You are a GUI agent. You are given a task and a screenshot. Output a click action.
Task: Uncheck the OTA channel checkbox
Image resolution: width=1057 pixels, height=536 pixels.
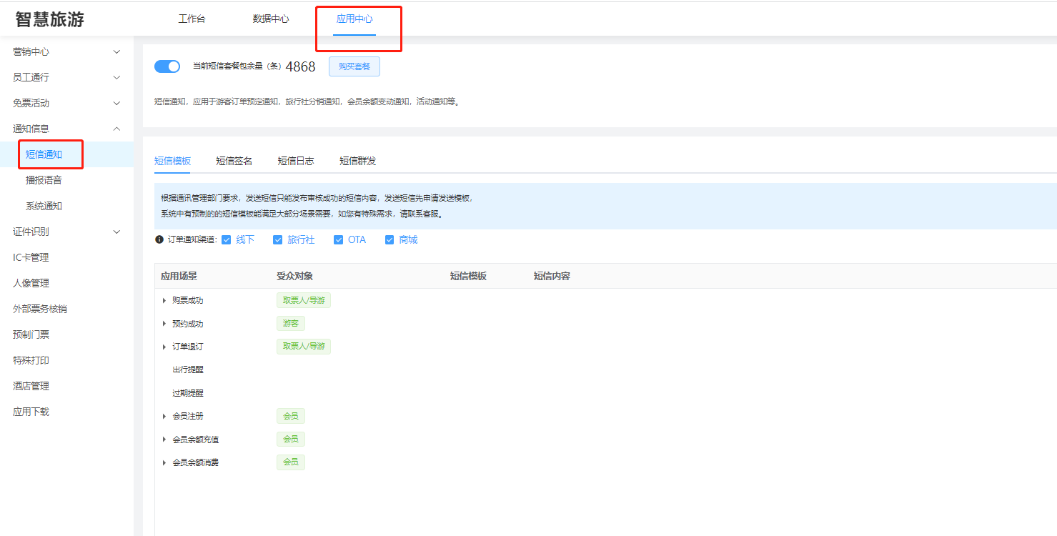[339, 240]
